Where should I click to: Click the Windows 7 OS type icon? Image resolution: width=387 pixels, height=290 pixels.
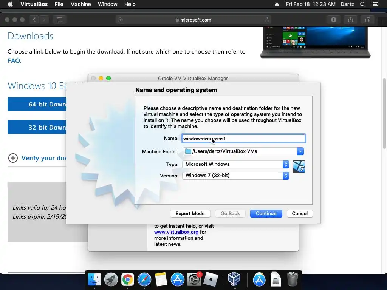click(299, 167)
